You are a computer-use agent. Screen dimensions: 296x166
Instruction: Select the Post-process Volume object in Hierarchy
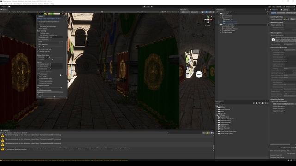tap(230, 29)
